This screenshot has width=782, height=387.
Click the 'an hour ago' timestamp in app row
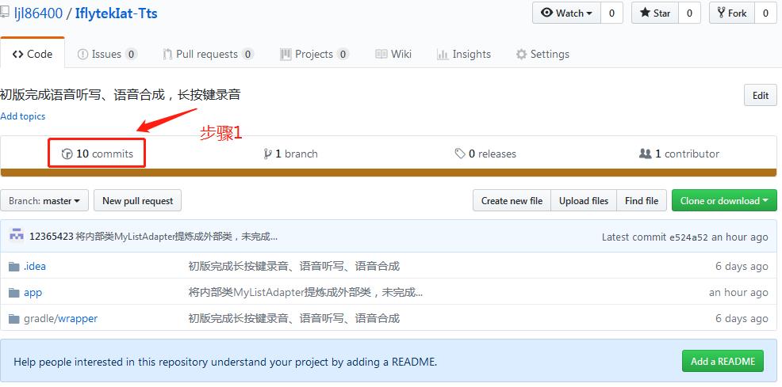coord(738,293)
